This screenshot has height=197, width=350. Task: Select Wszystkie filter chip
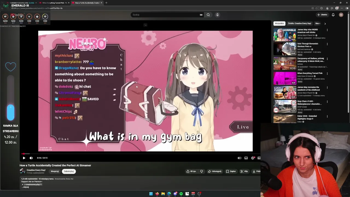279,24
